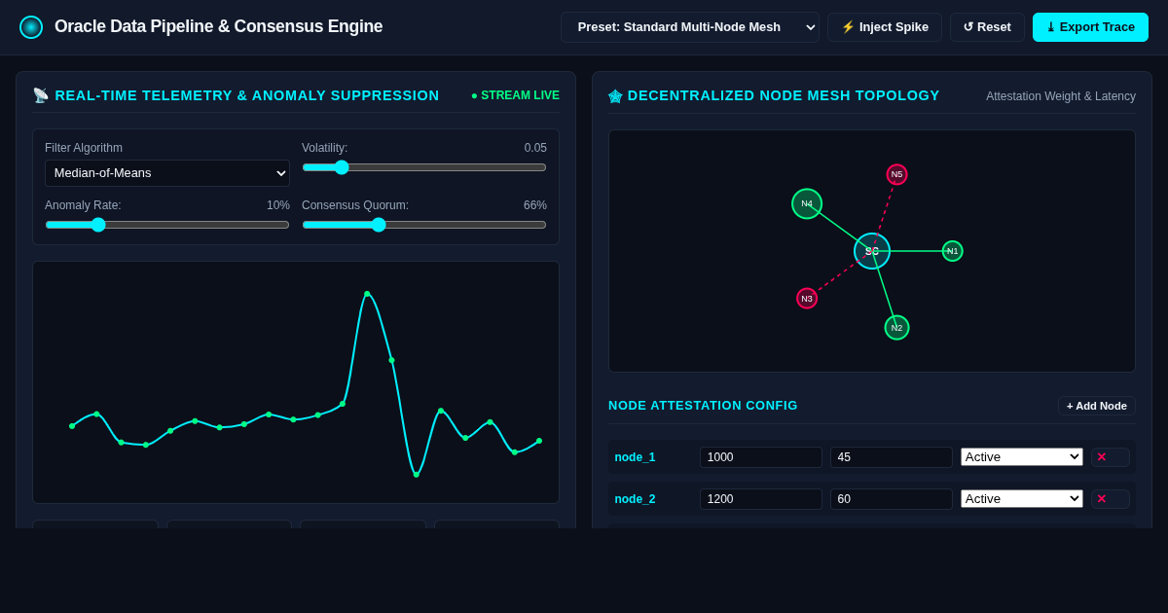Image resolution: width=1168 pixels, height=613 pixels.
Task: Click the Inject Spike button
Action: [885, 27]
